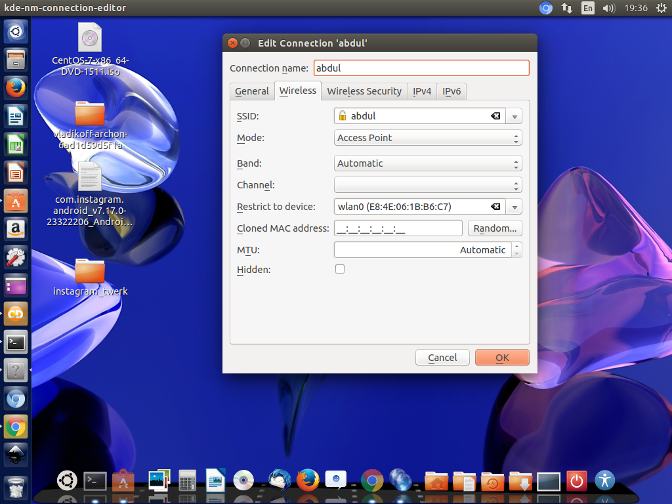Click inside the SSID text field
This screenshot has width=672, height=504.
418,116
